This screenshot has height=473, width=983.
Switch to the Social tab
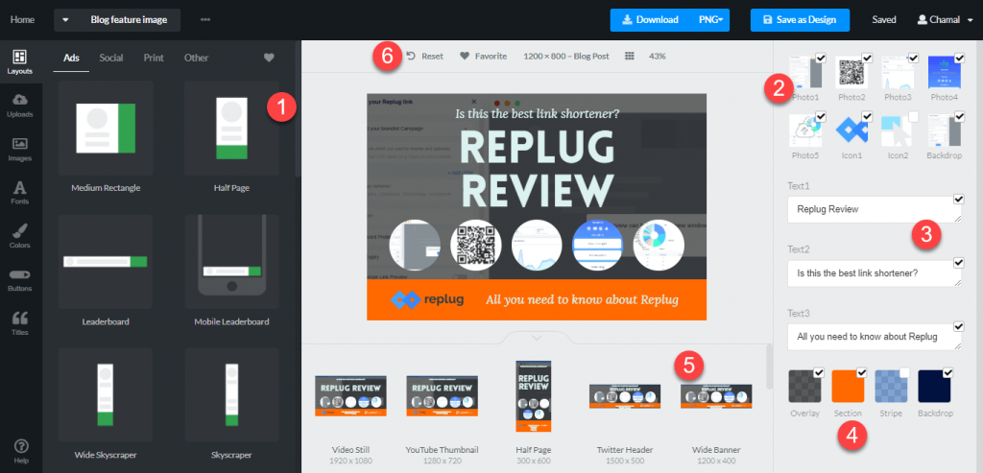(111, 58)
